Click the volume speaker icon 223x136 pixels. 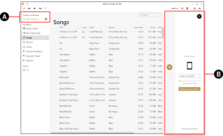200,9
